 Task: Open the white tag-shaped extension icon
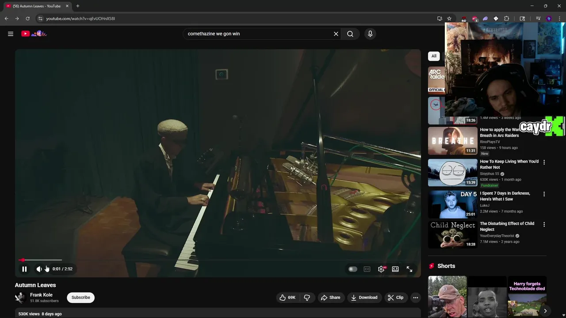(x=496, y=19)
